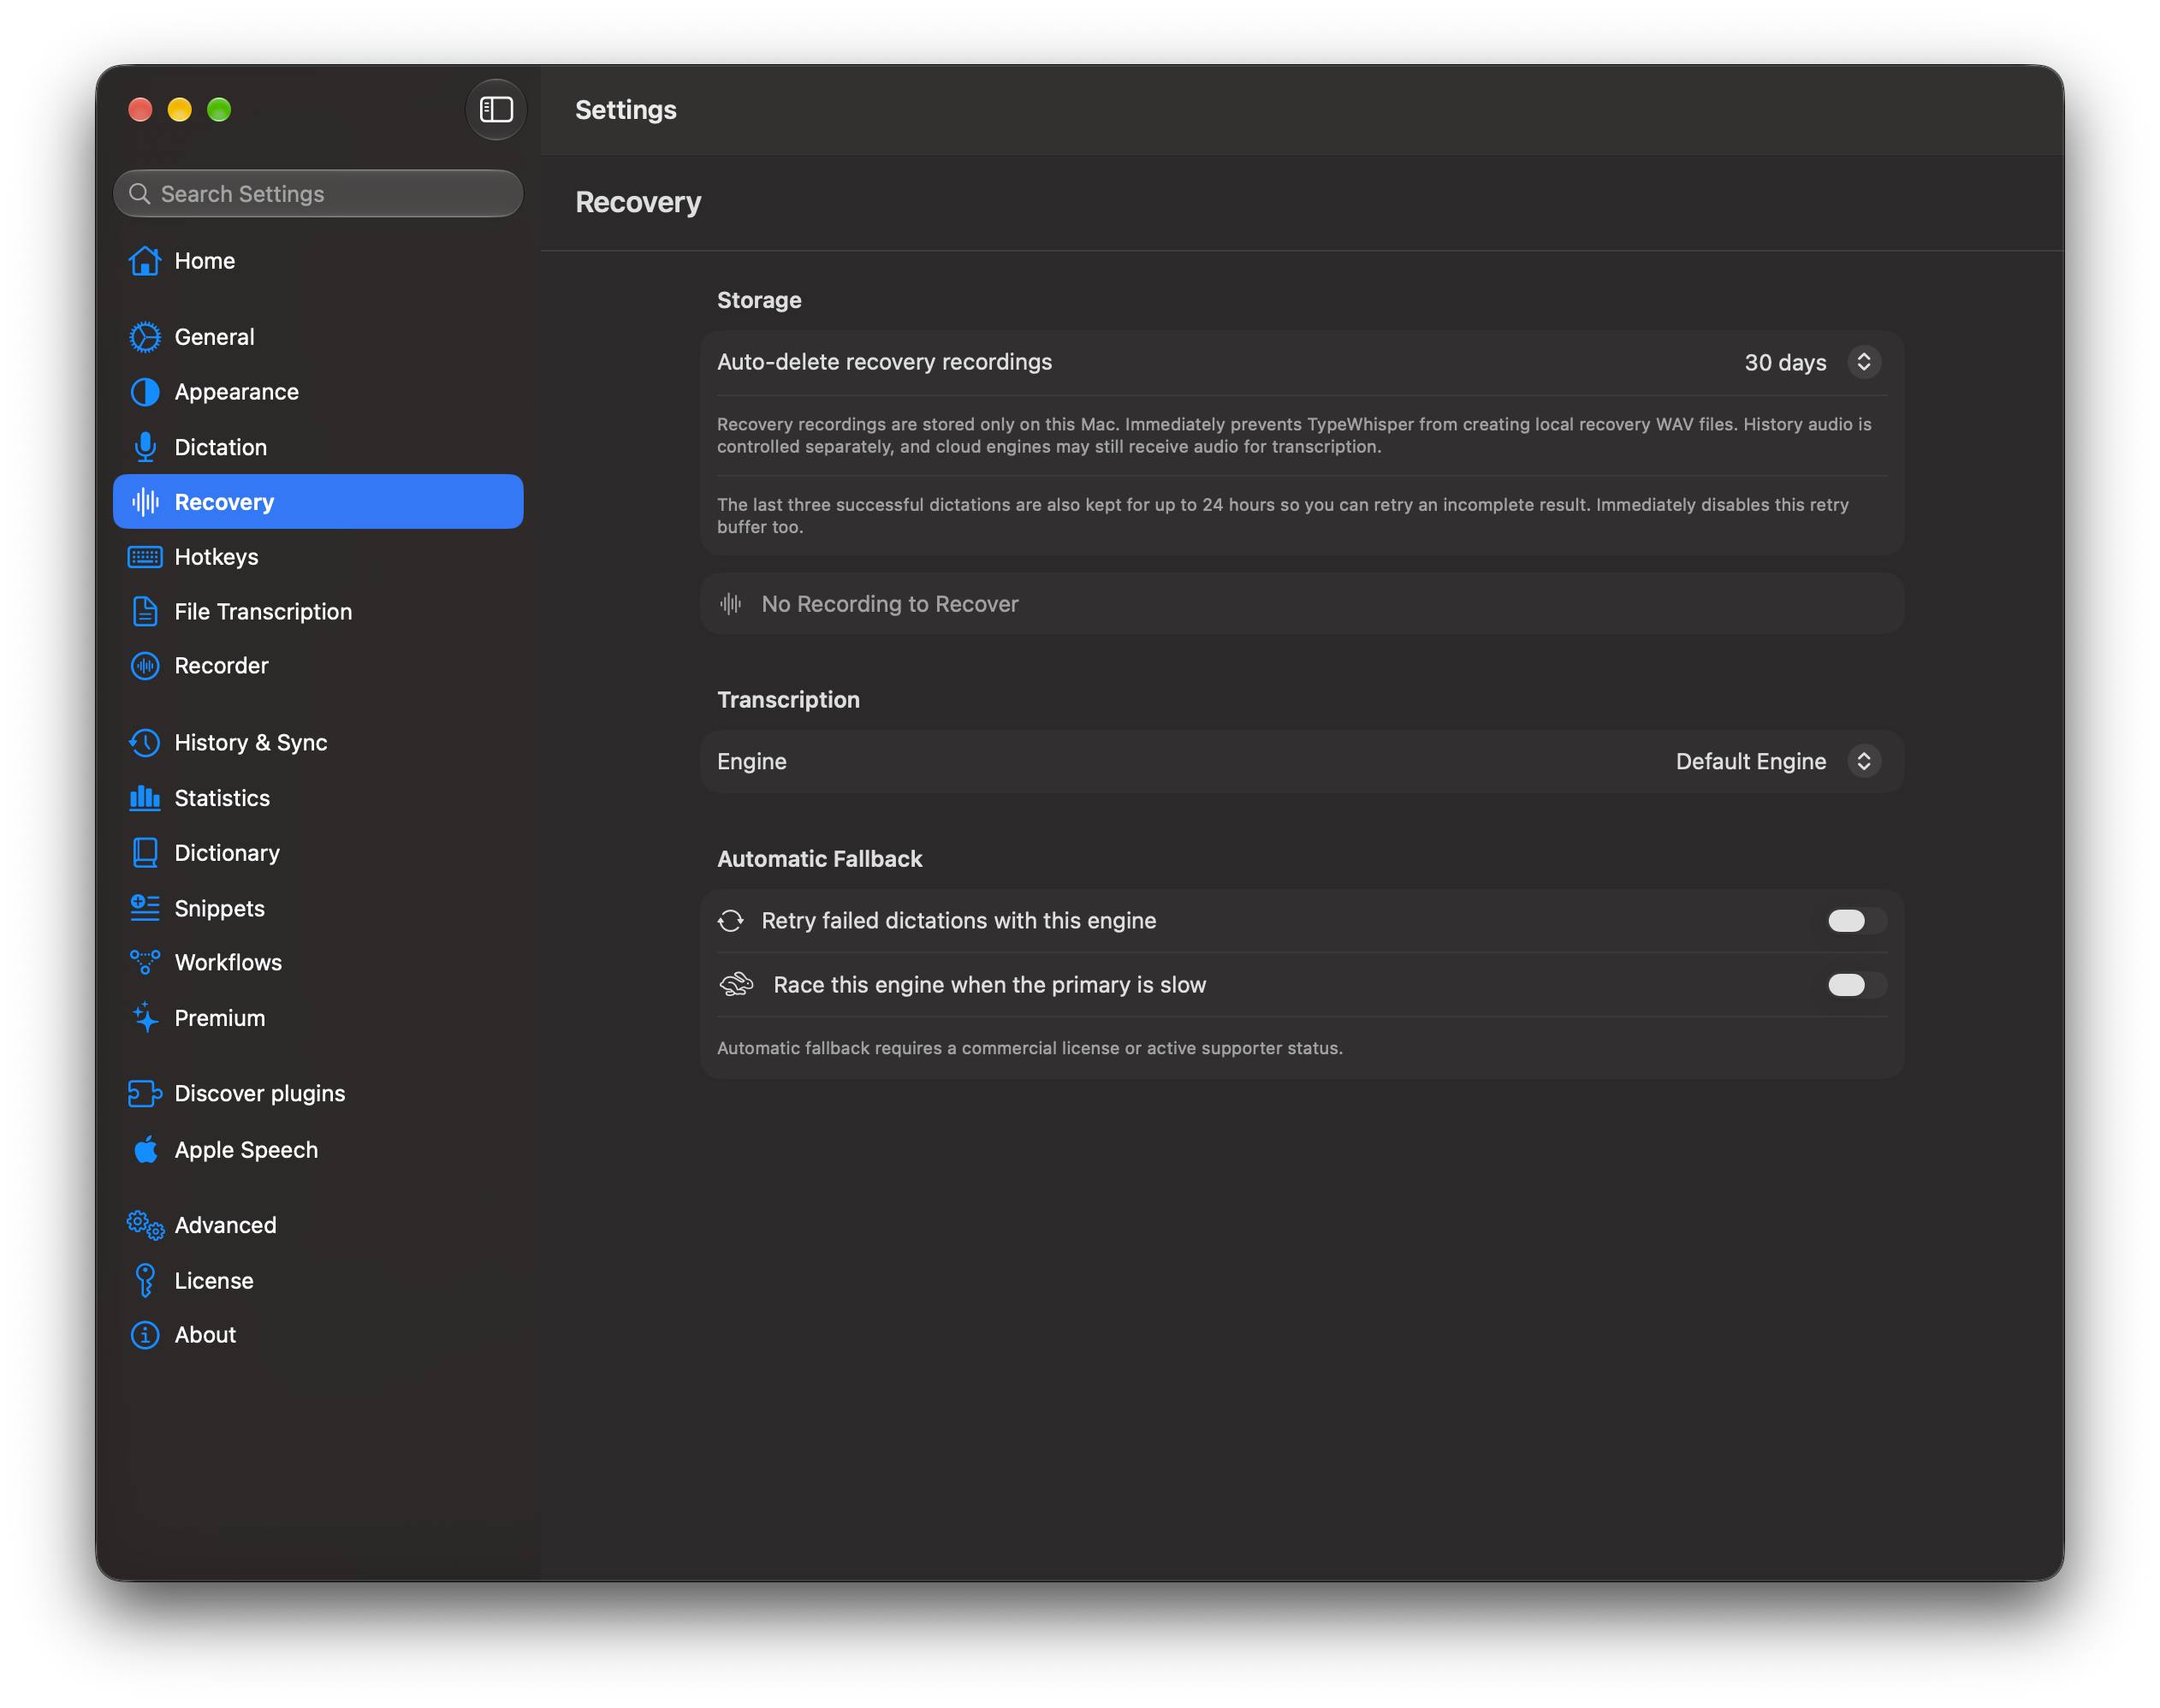The width and height of the screenshot is (2160, 1708).
Task: Click the Settings window title
Action: click(x=626, y=109)
